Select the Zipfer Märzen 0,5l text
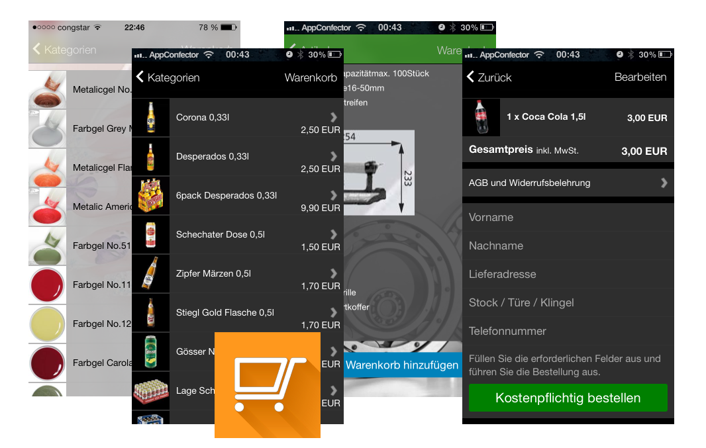The image size is (706, 448). [213, 273]
